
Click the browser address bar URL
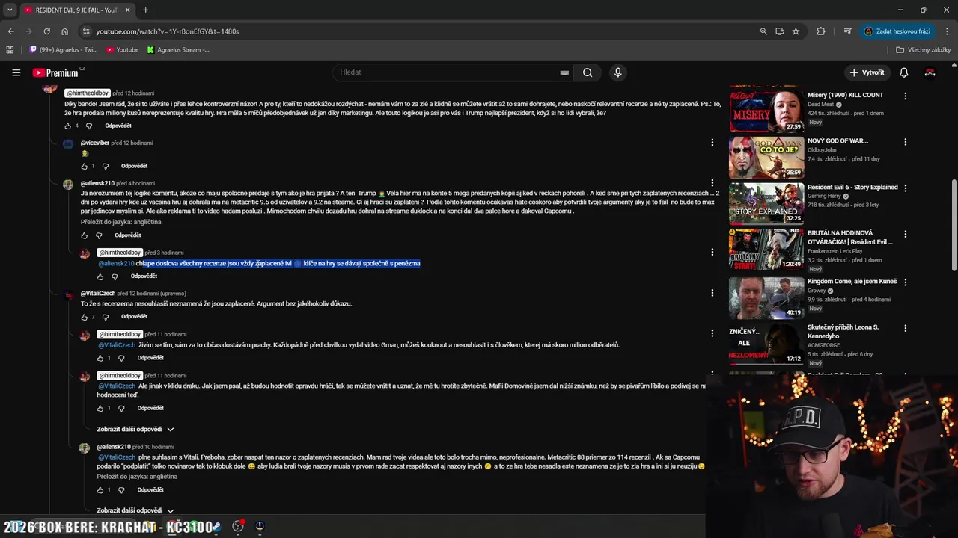coord(168,31)
